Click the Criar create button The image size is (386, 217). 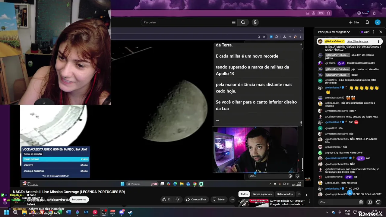[354, 22]
